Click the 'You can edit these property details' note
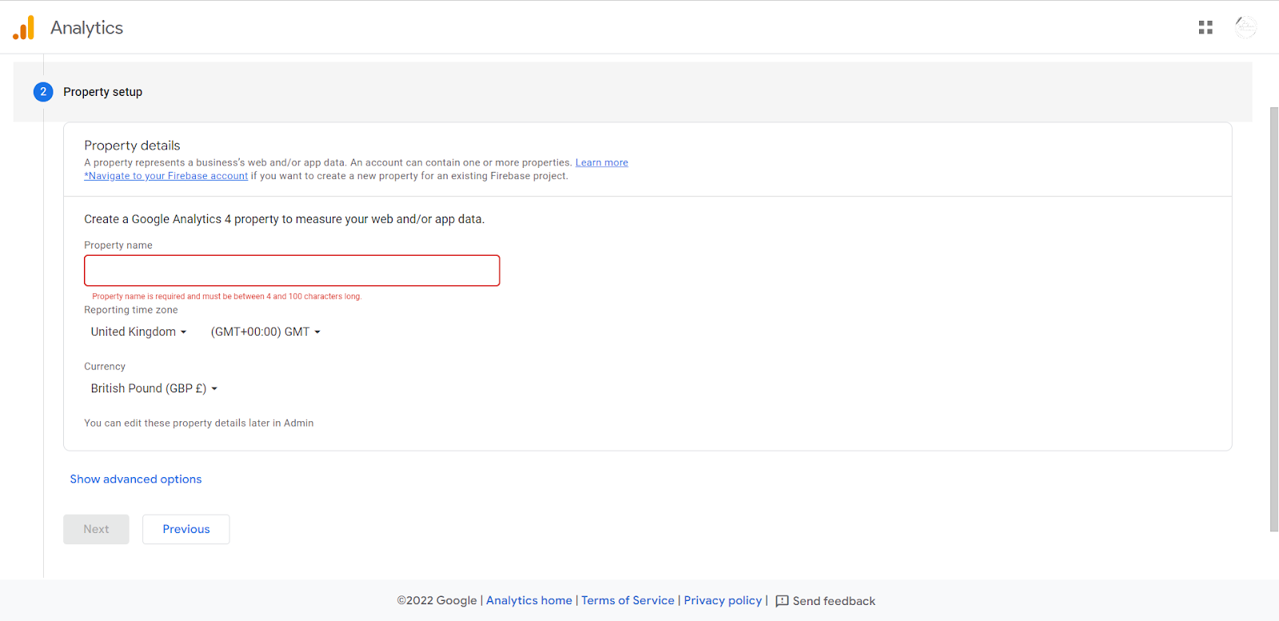This screenshot has height=621, width=1279. [x=199, y=424]
